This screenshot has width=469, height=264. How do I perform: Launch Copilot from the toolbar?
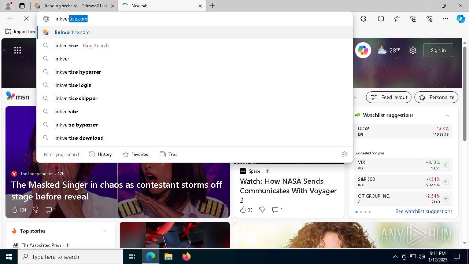pos(461,19)
